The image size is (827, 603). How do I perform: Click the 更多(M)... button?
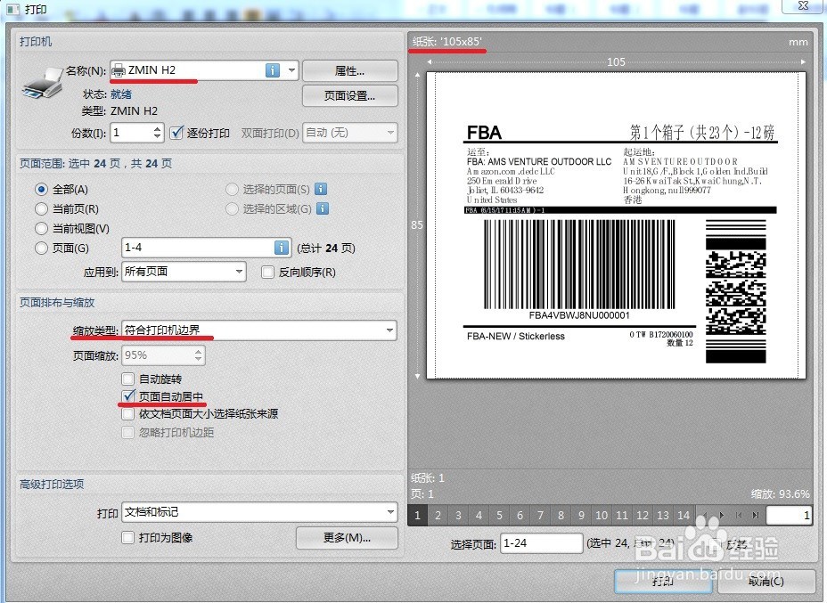pyautogui.click(x=347, y=538)
